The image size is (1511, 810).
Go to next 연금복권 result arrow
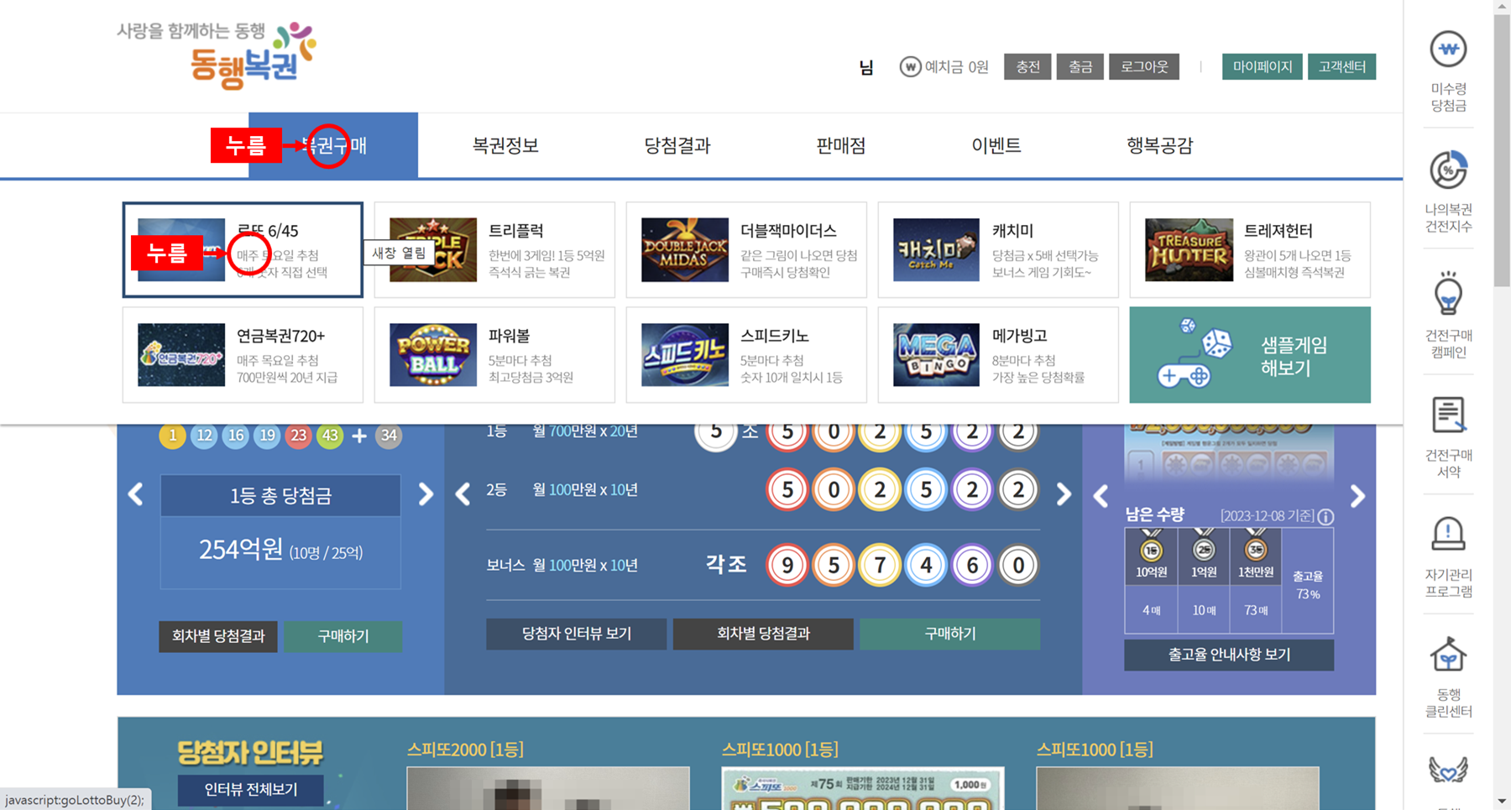pyautogui.click(x=1064, y=494)
